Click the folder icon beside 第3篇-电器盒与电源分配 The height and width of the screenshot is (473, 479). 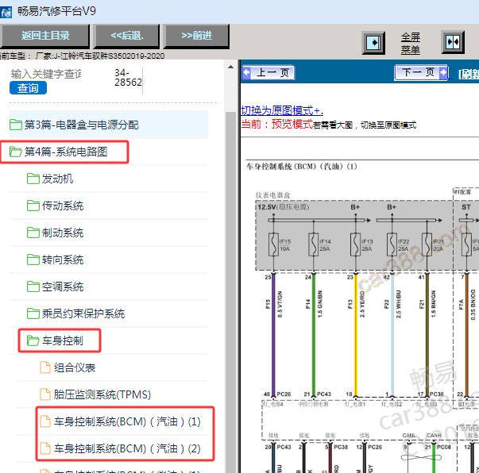tap(16, 125)
